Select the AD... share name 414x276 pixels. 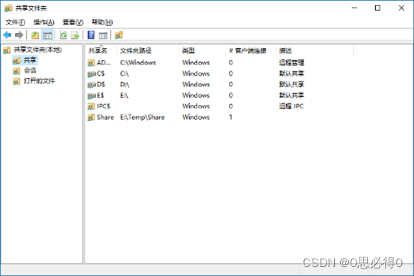coord(103,63)
